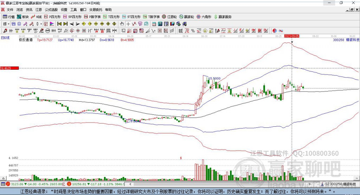Open the 江恩 menu
The width and height of the screenshot is (360, 195).
tap(39, 10)
